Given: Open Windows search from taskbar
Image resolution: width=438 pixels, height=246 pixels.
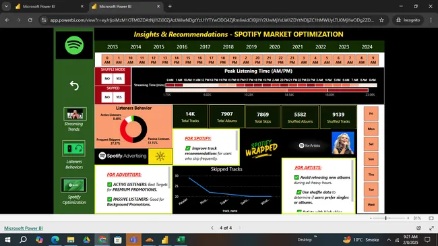Looking at the screenshot, I should 23,239.
